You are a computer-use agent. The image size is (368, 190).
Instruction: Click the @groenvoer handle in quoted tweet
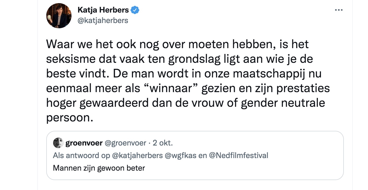click(x=125, y=143)
